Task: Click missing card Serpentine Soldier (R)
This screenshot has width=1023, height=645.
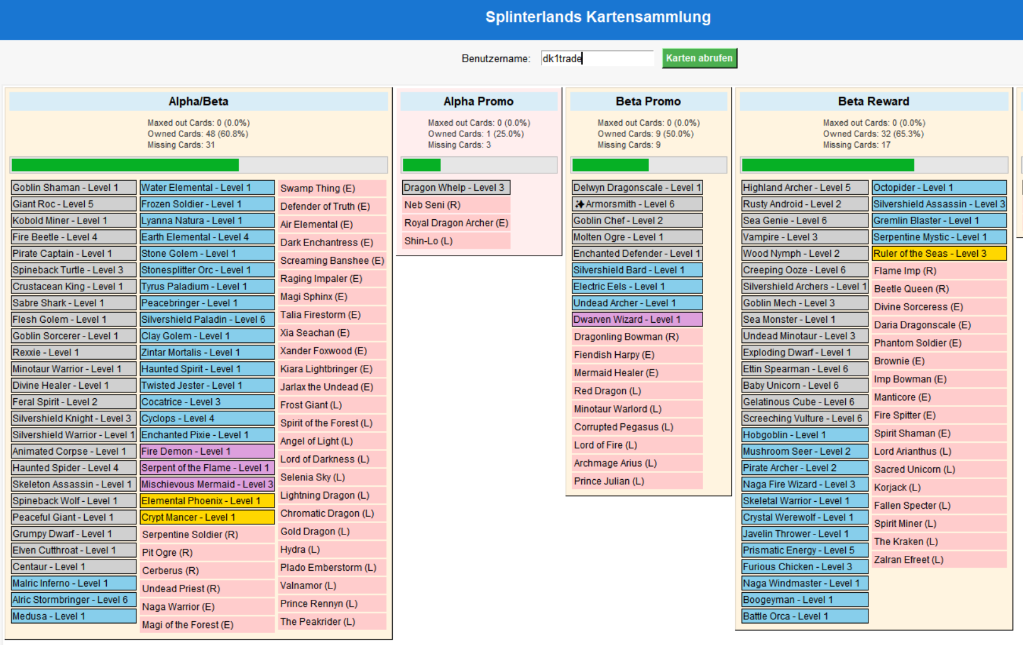Action: 207,534
